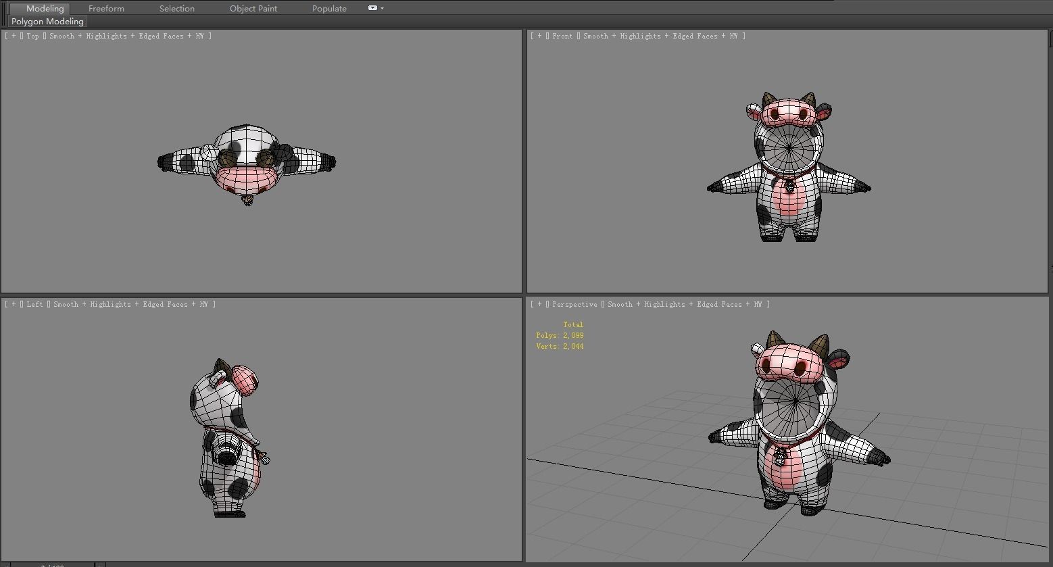Open the [+] menu of Left viewport
1053x567 pixels.
(14, 304)
